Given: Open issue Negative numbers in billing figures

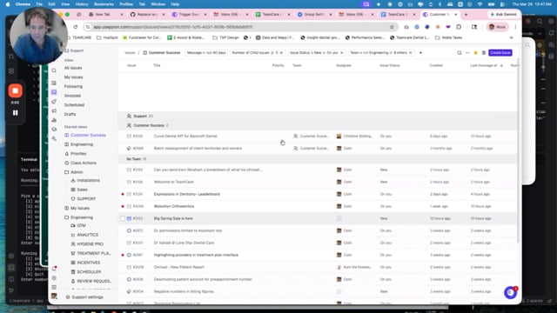Looking at the screenshot, I should (184, 291).
